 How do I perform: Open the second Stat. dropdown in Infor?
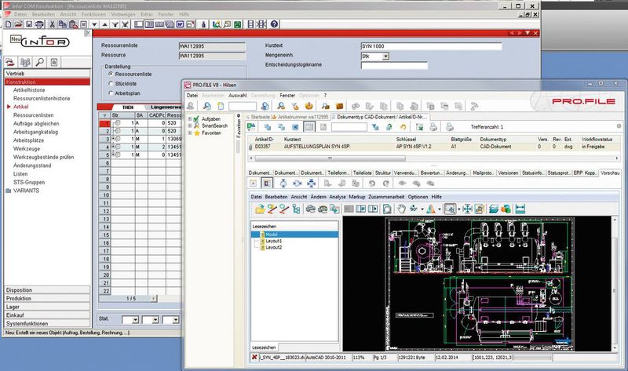pos(155,320)
